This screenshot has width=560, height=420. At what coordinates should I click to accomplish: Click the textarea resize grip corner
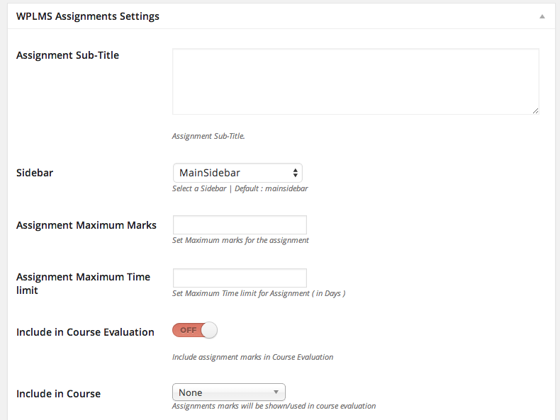tap(535, 111)
